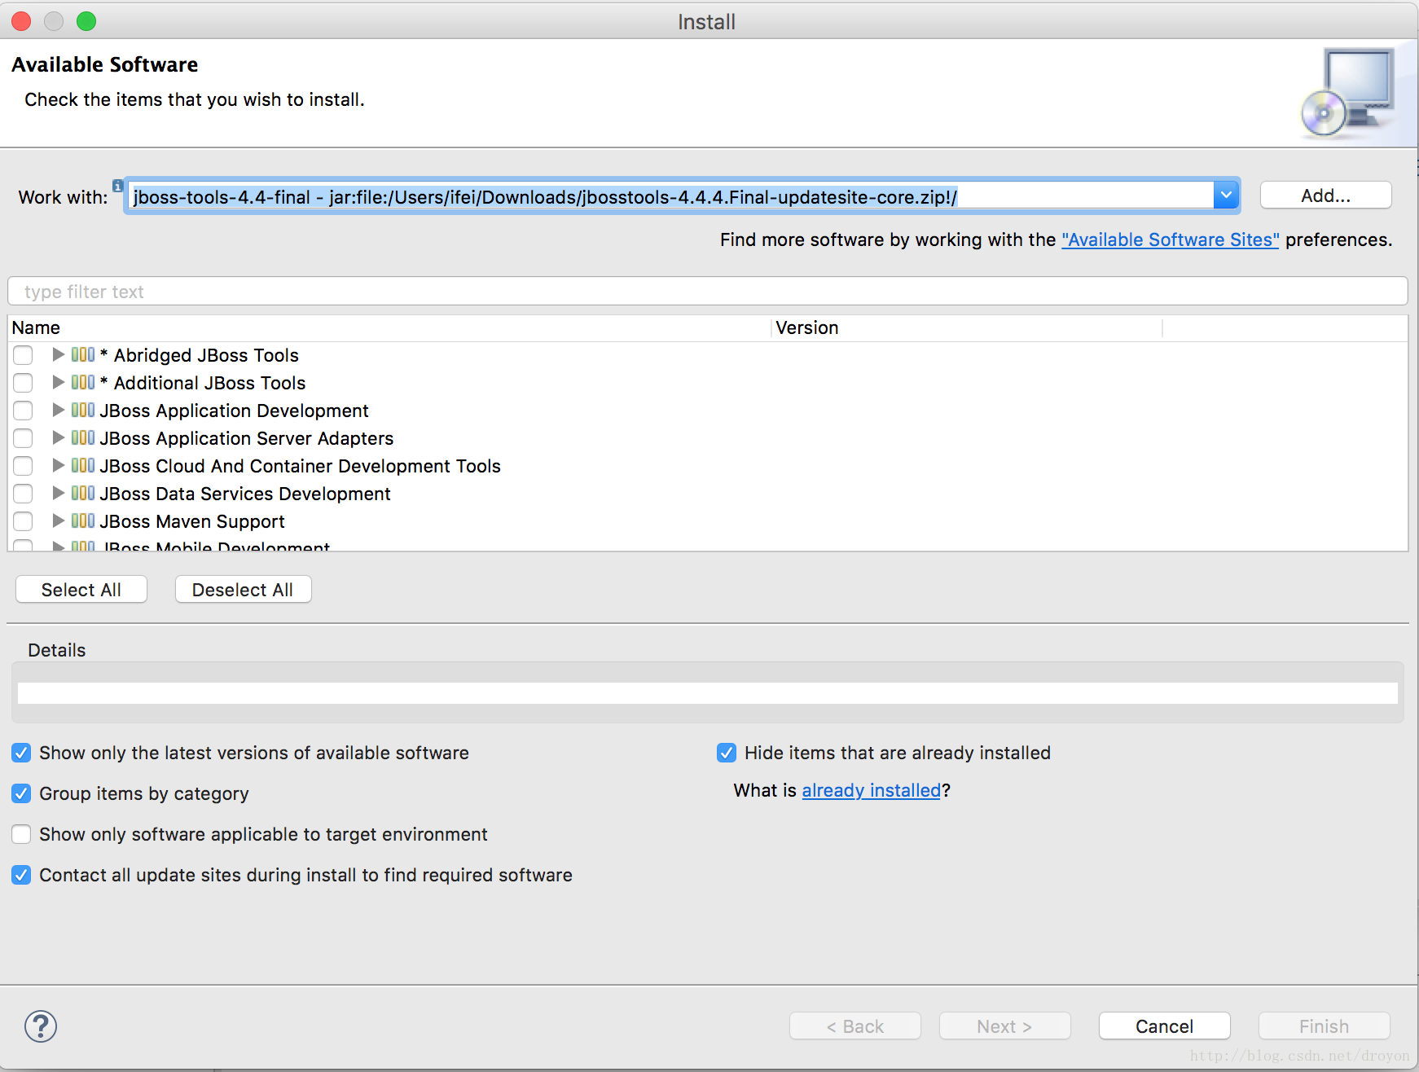This screenshot has width=1419, height=1072.
Task: Click the category icon for JBoss Cloud And Container
Action: coord(83,465)
